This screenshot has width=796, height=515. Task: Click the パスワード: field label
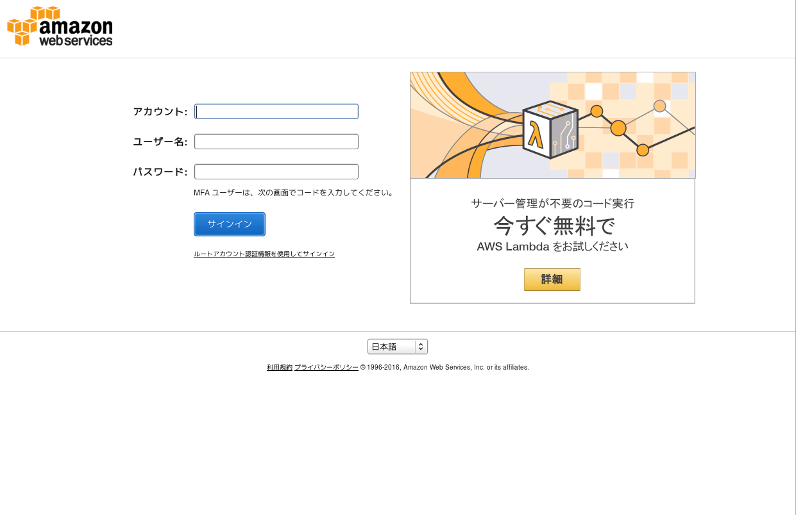(x=160, y=172)
